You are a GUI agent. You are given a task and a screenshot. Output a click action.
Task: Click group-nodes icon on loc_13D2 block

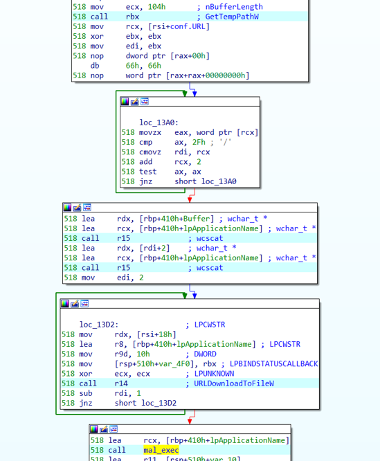point(84,304)
